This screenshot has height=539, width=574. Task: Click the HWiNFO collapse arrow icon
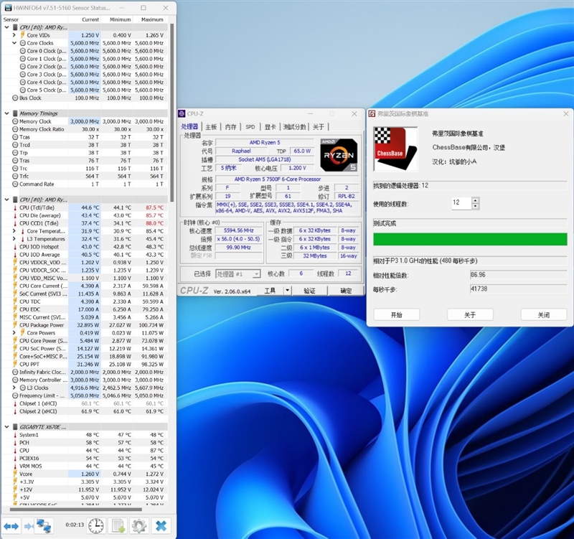pos(29,527)
